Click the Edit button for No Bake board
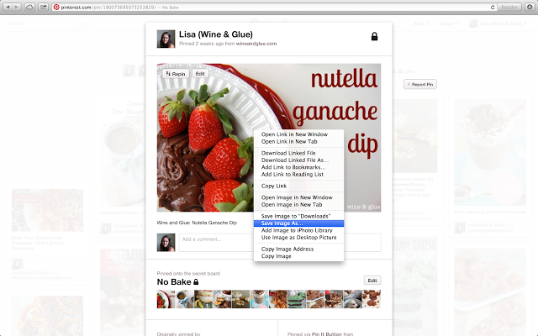This screenshot has height=336, width=538. [x=372, y=281]
